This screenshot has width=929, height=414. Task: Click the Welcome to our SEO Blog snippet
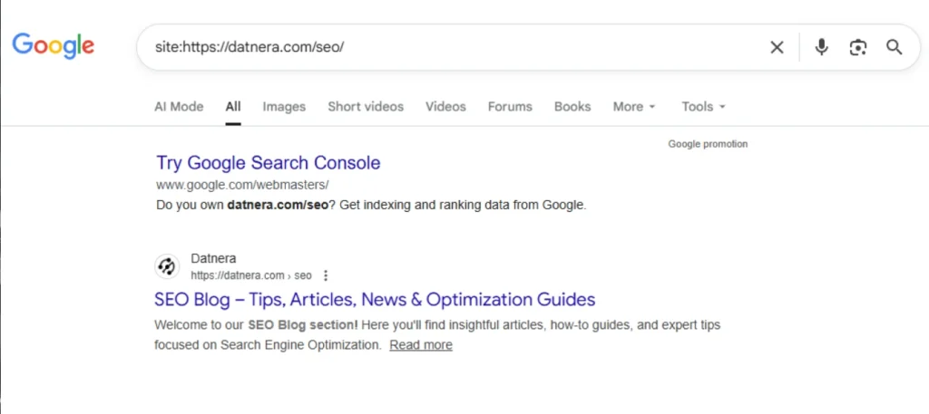(437, 335)
